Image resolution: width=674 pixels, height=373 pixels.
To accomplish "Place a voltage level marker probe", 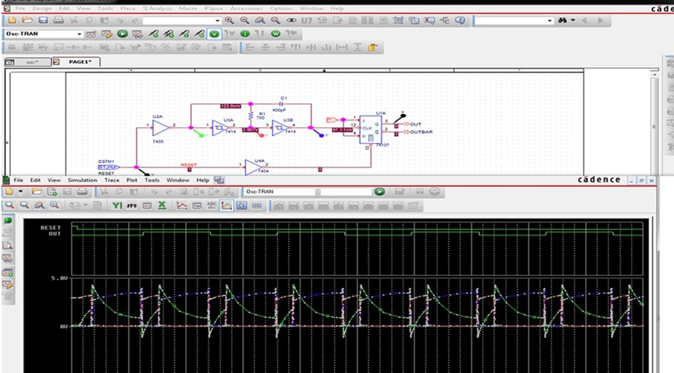I will pyautogui.click(x=153, y=34).
